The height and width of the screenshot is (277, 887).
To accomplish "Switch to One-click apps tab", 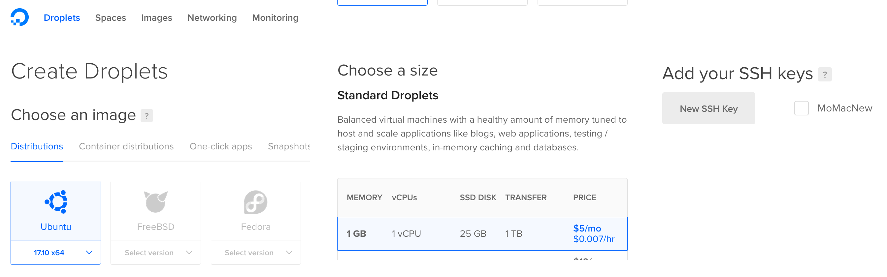I will [x=221, y=146].
